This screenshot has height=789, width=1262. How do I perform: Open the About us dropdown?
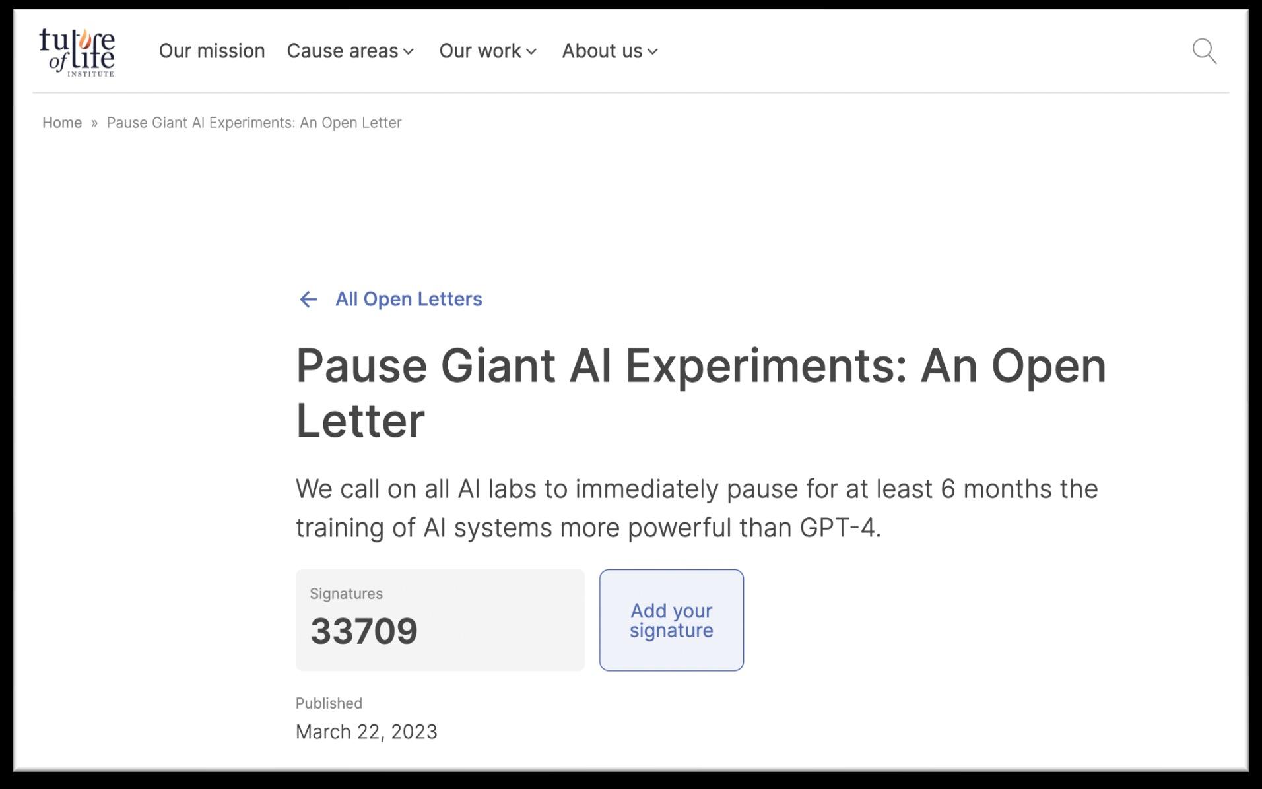tap(611, 51)
